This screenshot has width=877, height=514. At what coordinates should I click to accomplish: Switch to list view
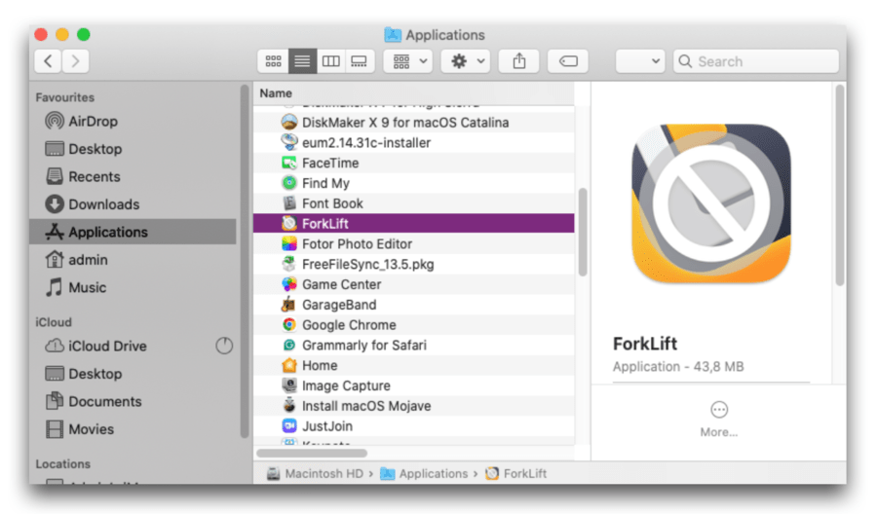coord(302,61)
